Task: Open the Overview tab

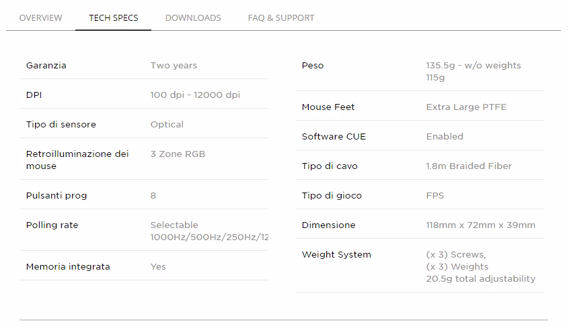Action: tap(40, 17)
